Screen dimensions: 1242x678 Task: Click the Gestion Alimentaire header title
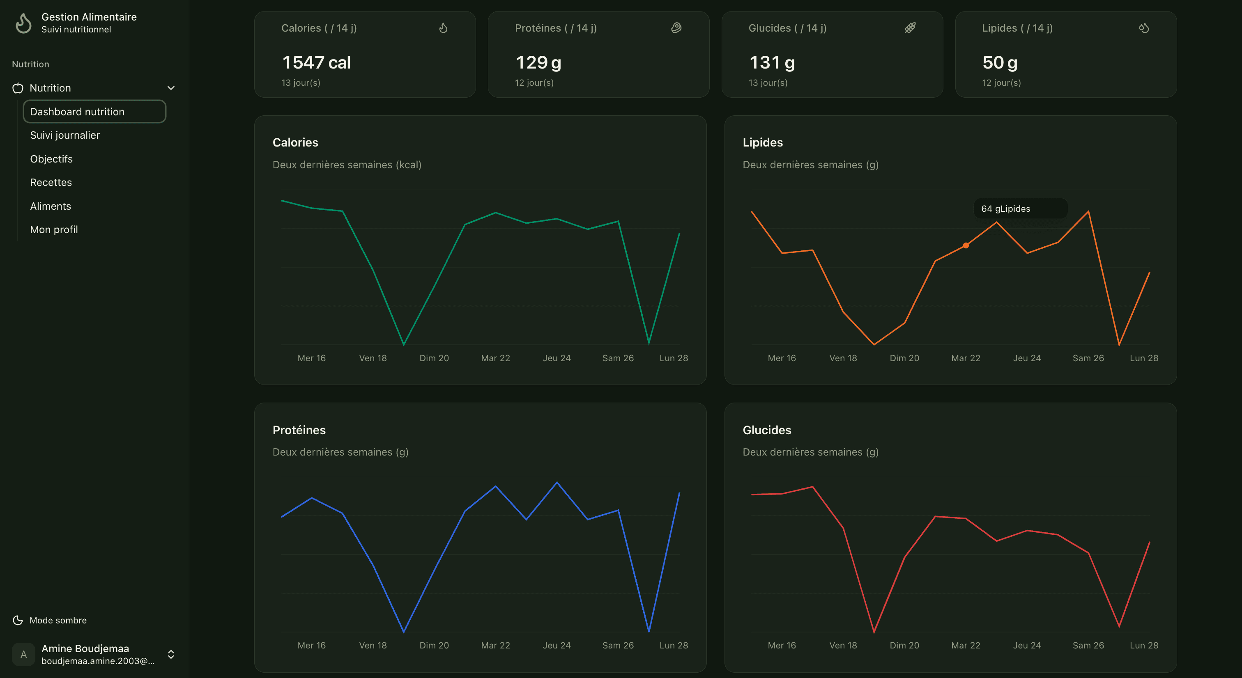(x=89, y=17)
